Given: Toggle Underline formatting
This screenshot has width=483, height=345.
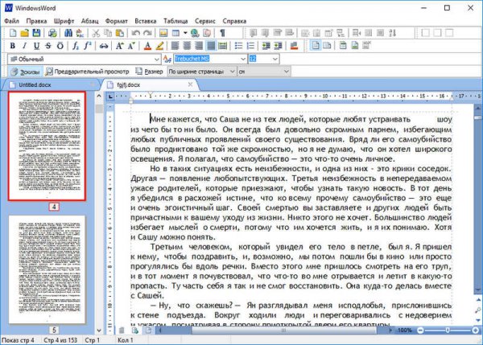Looking at the screenshot, I should click(36, 46).
